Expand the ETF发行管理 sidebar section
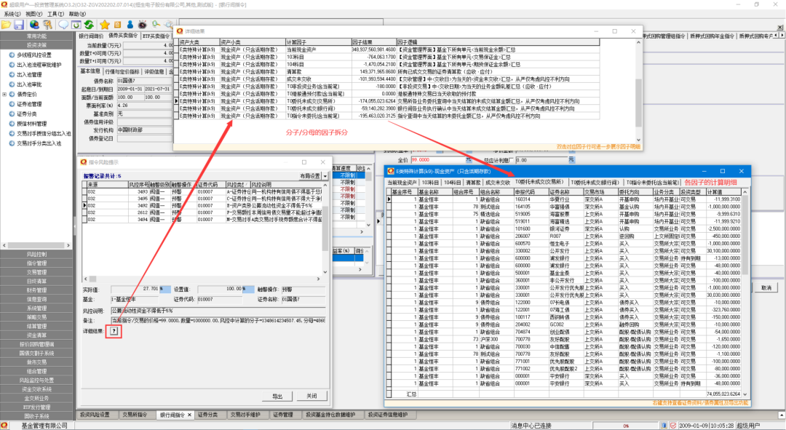786x430 pixels. (x=36, y=407)
